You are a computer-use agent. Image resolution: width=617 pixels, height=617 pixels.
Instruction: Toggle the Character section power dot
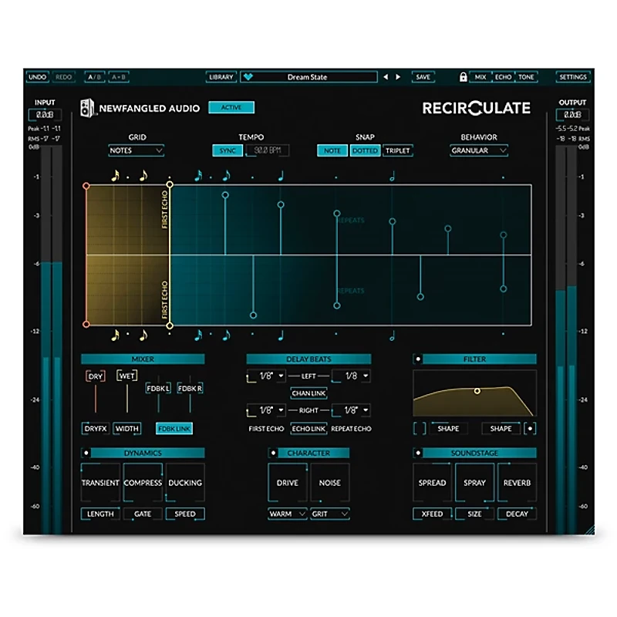point(273,453)
